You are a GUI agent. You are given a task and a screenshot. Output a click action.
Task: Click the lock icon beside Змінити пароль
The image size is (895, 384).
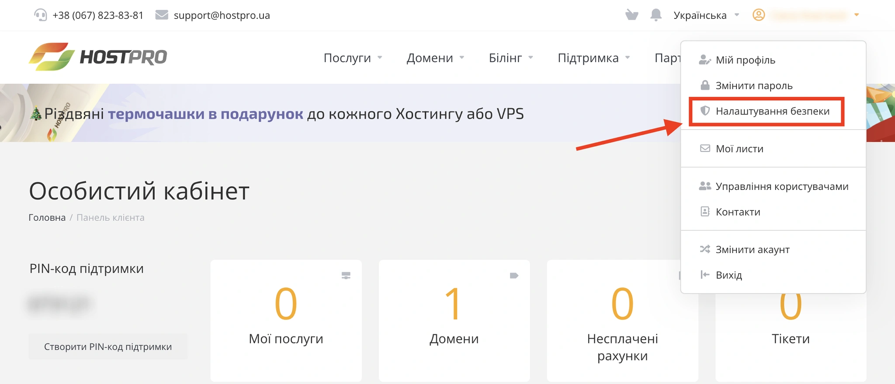tap(704, 86)
